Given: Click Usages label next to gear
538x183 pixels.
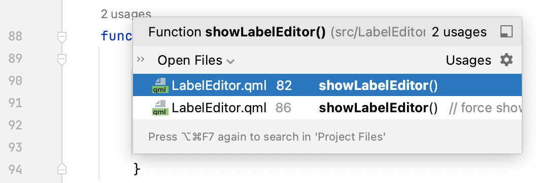Looking at the screenshot, I should (x=468, y=61).
